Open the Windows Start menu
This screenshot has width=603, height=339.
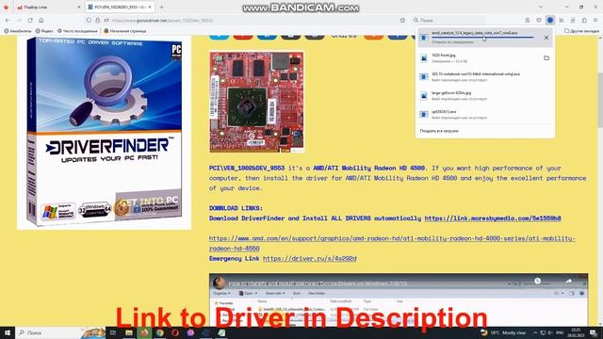pos(7,332)
